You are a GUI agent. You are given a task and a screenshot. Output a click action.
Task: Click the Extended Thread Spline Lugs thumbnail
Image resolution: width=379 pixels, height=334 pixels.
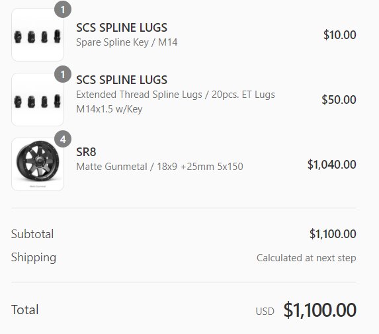38,99
